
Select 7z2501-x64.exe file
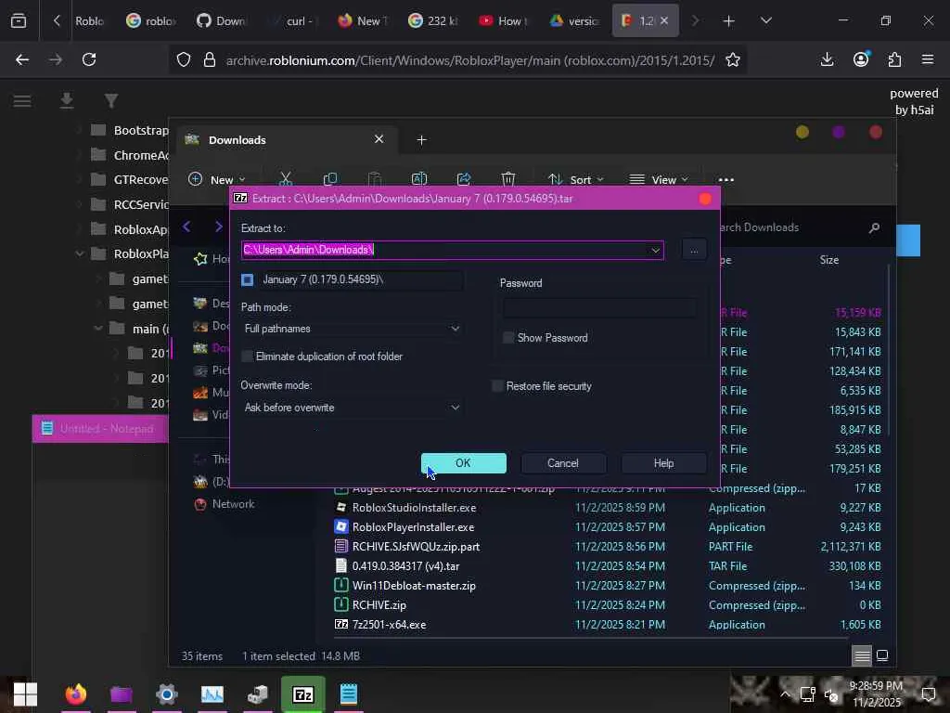click(x=389, y=624)
